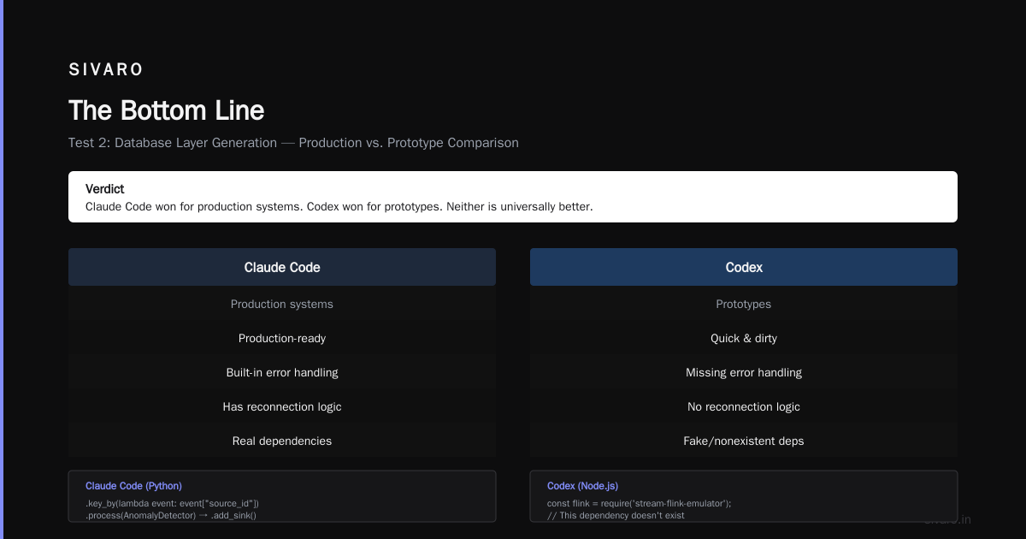The height and width of the screenshot is (539, 1026).
Task: Select the Real dependencies row
Action: tap(282, 441)
